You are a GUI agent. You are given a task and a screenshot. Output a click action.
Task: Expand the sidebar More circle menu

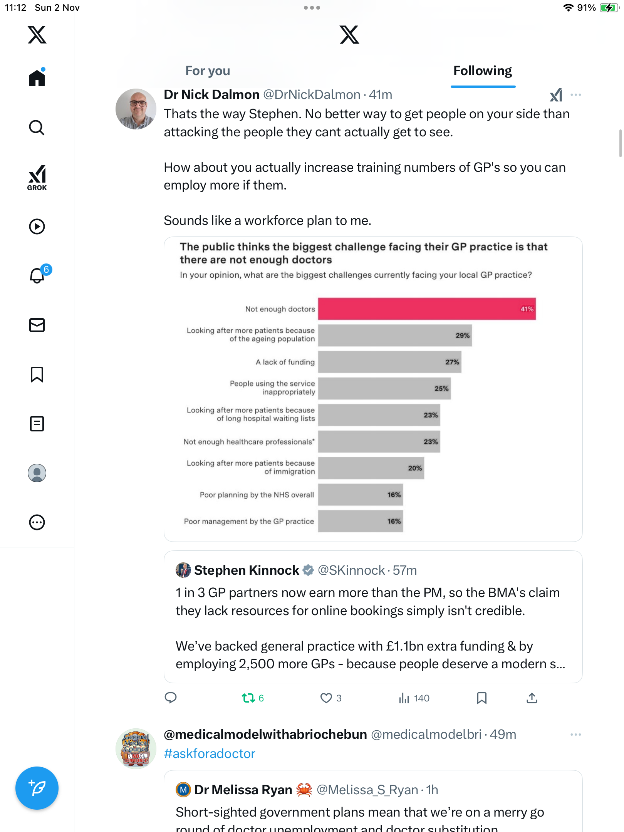(x=37, y=522)
